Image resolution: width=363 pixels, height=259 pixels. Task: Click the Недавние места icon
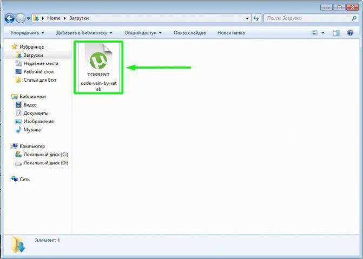pyautogui.click(x=18, y=63)
